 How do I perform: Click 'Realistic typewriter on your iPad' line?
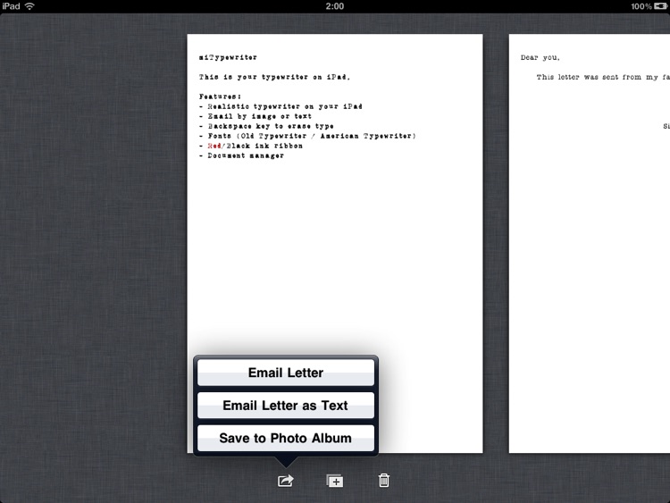(281, 106)
